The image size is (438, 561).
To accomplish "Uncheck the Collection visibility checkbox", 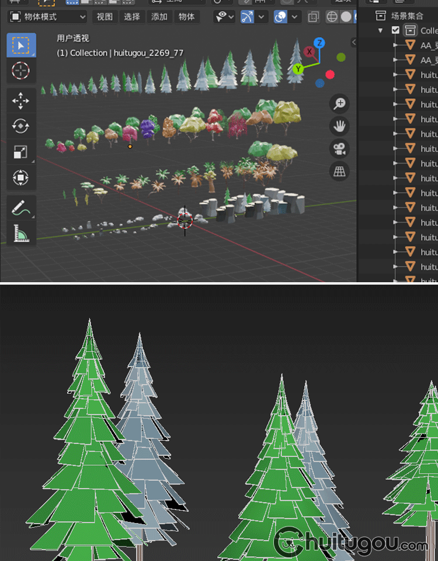I will tap(396, 30).
